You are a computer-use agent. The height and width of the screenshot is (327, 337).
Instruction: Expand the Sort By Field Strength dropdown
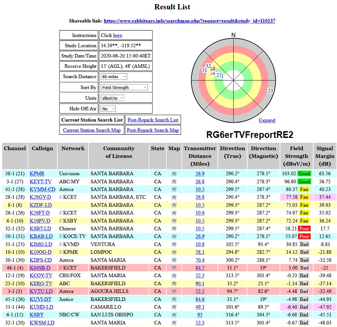124,88
